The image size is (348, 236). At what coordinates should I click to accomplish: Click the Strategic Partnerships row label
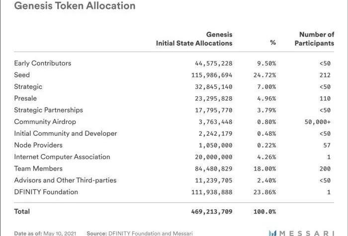(x=49, y=110)
